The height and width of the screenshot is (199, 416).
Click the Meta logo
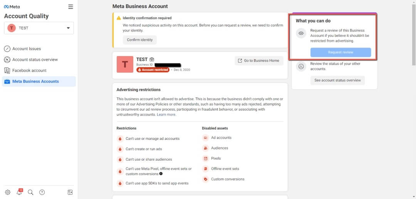(x=12, y=7)
